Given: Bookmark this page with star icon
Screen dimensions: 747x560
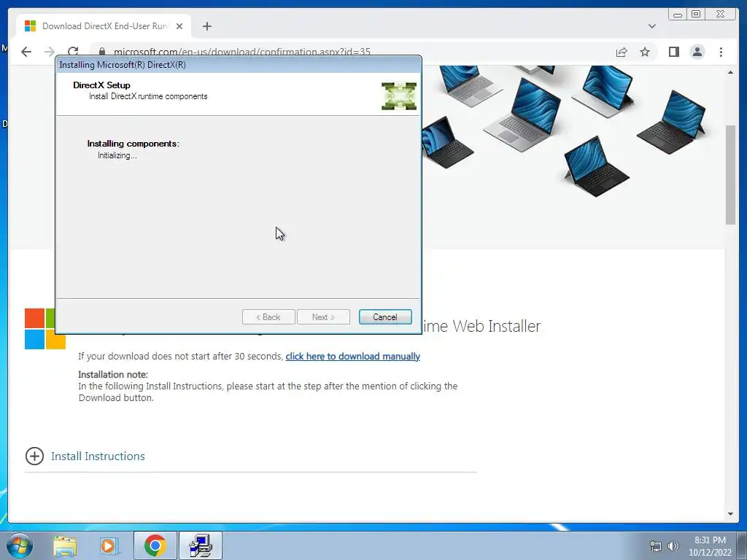Looking at the screenshot, I should 645,52.
